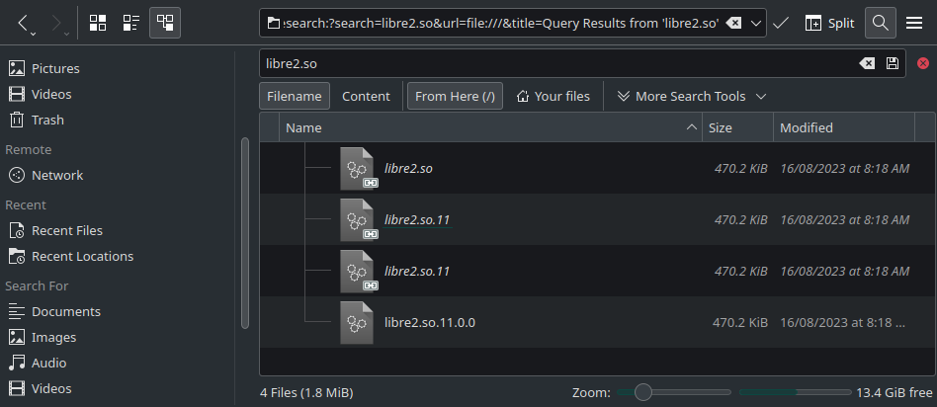Go back to previous location
937x407 pixels.
23,24
